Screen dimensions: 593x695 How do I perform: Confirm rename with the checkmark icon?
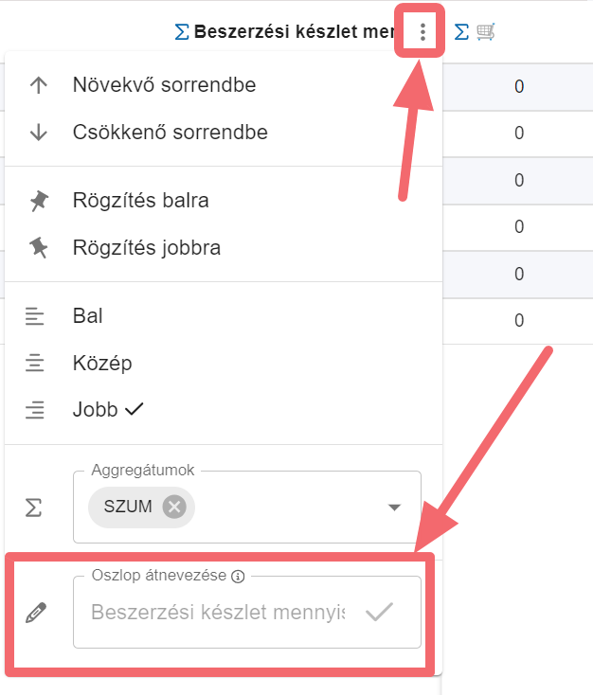click(x=379, y=612)
